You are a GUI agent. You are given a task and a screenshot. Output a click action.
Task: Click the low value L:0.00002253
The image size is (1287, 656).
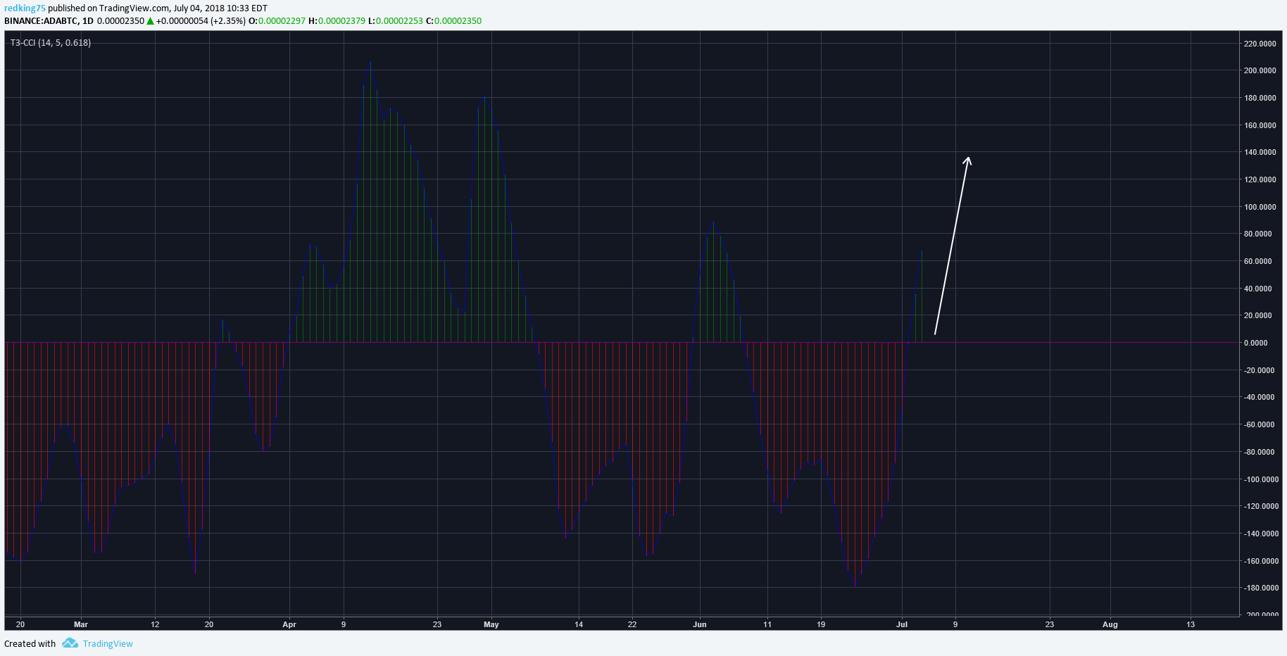[396, 21]
